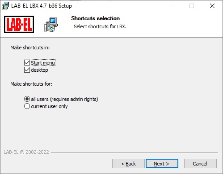The image size is (223, 174).
Task: Click the LAB-EL © 2002-2022 copyright text
Action: [x=26, y=152]
